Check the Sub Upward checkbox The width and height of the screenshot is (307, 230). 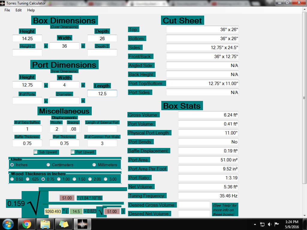coord(36,152)
